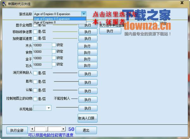Click 取消人口限... button
The height and width of the screenshot is (139, 190).
coord(87,118)
